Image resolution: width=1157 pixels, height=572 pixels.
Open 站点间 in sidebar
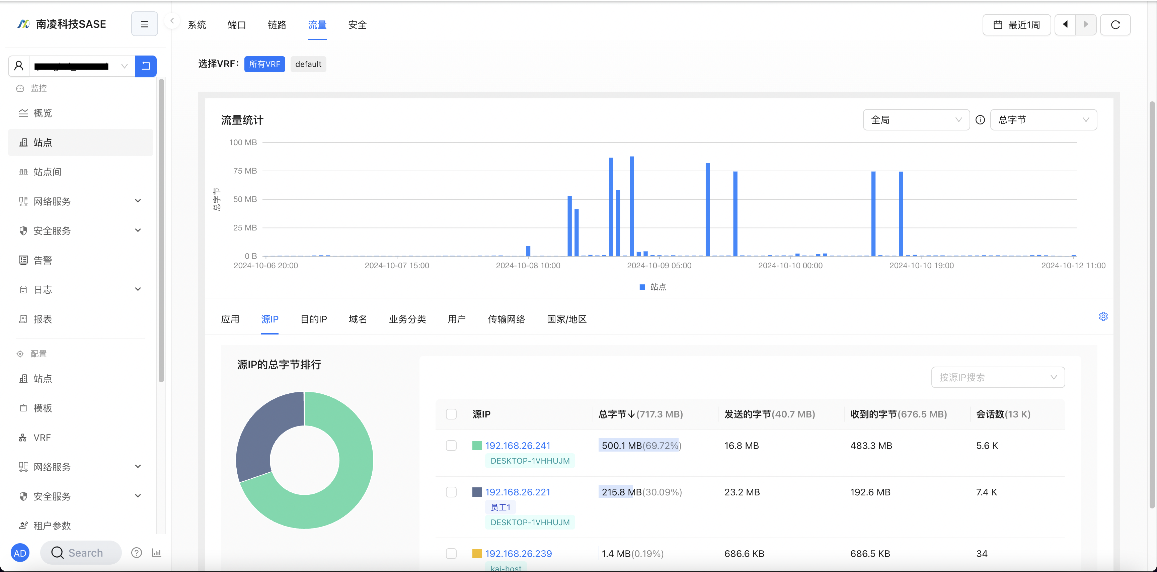pyautogui.click(x=81, y=172)
